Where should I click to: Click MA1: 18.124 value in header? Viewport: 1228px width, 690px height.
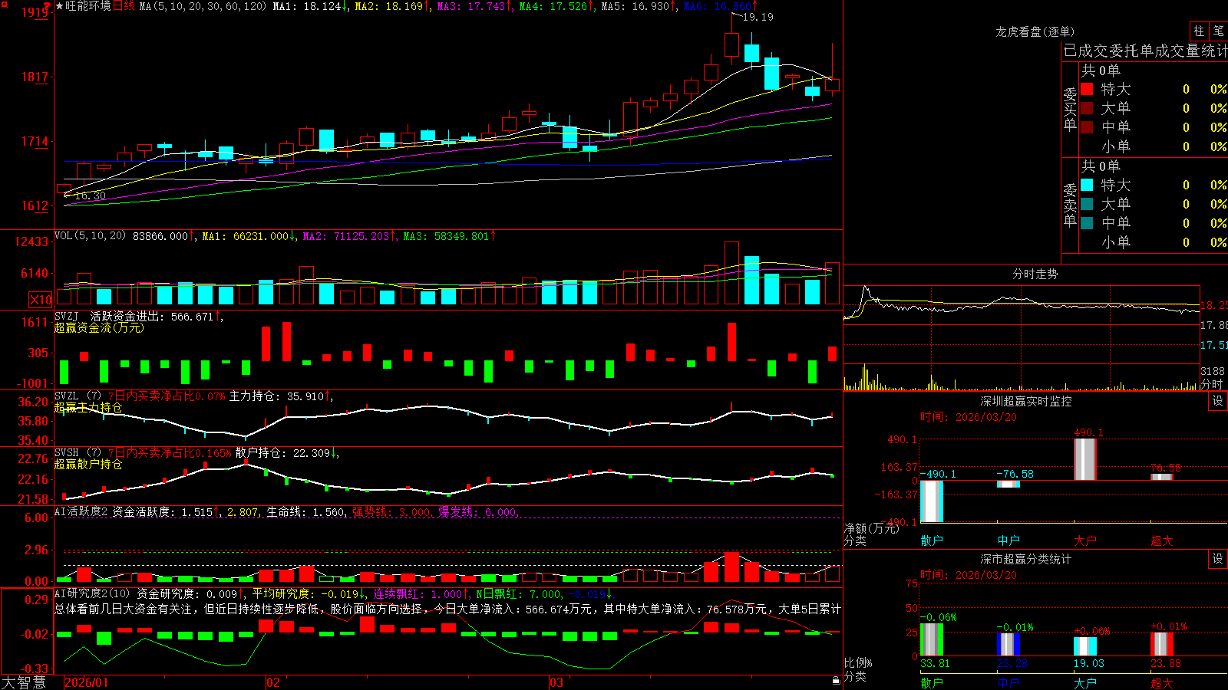tap(310, 6)
